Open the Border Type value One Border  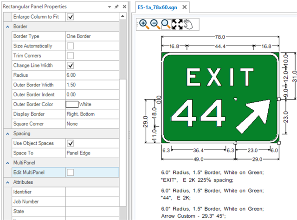click(92, 36)
